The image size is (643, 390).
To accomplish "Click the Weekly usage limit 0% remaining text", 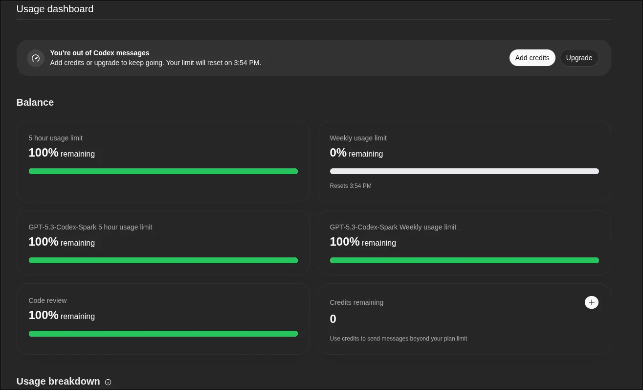I will pos(356,153).
